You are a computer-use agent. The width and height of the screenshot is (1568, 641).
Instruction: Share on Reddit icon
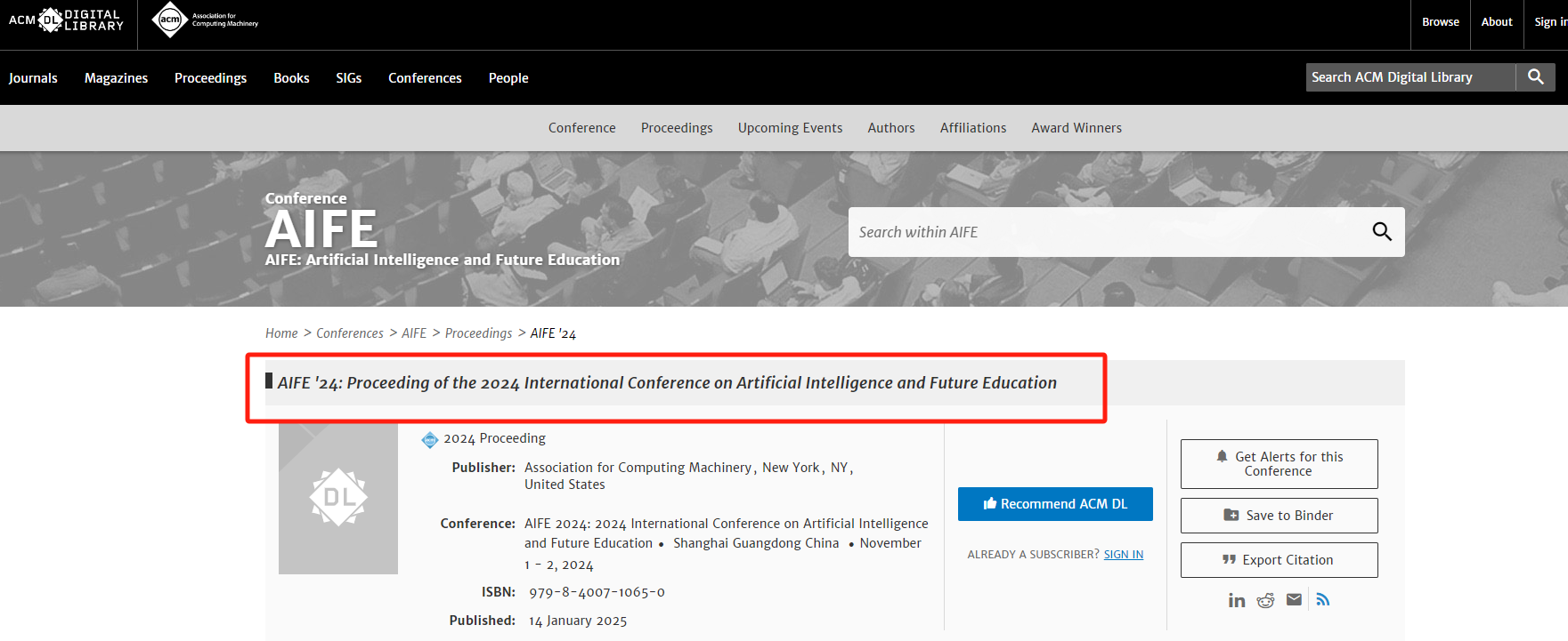click(1265, 600)
